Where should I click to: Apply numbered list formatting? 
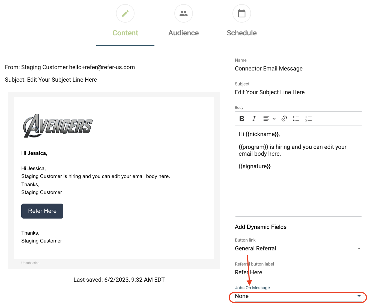[x=308, y=119]
